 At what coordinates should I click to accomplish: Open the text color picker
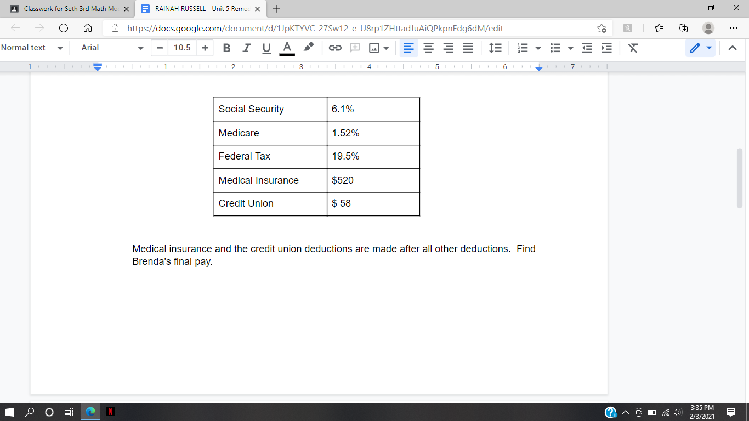point(287,48)
